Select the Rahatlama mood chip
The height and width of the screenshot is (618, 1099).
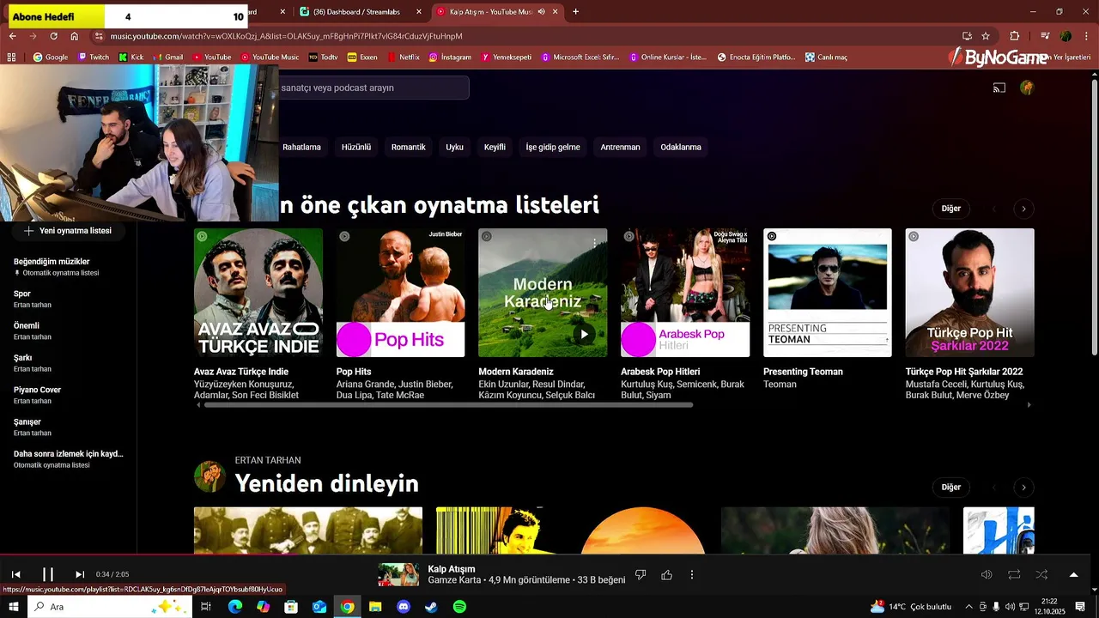pyautogui.click(x=301, y=147)
